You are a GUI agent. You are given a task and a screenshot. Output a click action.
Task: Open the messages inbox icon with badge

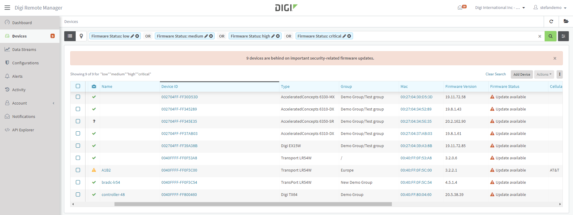coord(462,7)
